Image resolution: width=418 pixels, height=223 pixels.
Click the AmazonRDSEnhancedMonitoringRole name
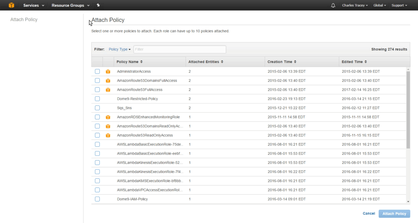(x=148, y=117)
